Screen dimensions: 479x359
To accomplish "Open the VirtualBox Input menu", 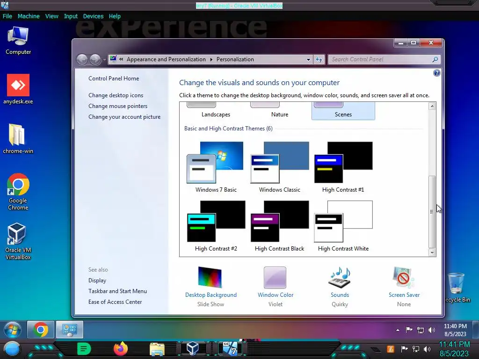I will (71, 16).
